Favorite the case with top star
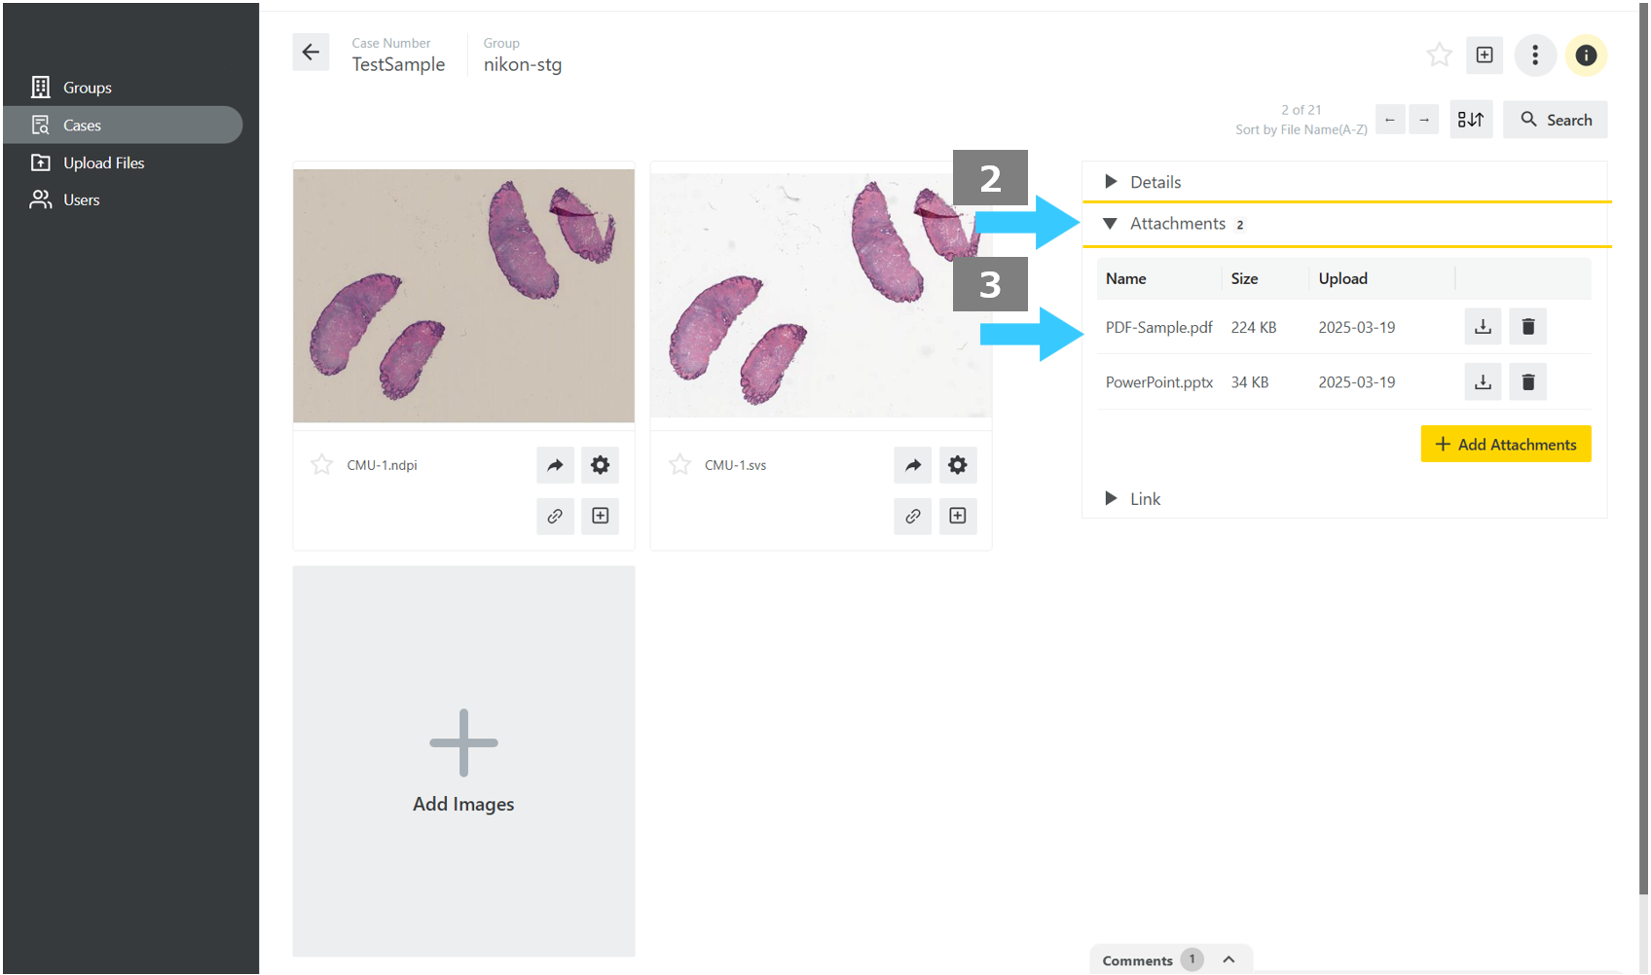This screenshot has height=975, width=1651. (1439, 55)
